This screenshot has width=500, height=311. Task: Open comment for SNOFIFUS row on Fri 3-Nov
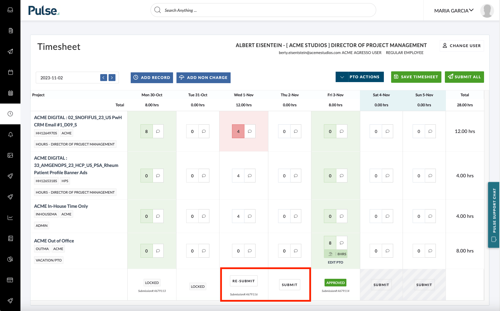pyautogui.click(x=342, y=131)
